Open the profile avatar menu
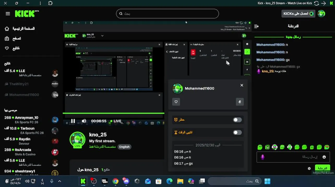This screenshot has height=187, width=335. point(321,14)
